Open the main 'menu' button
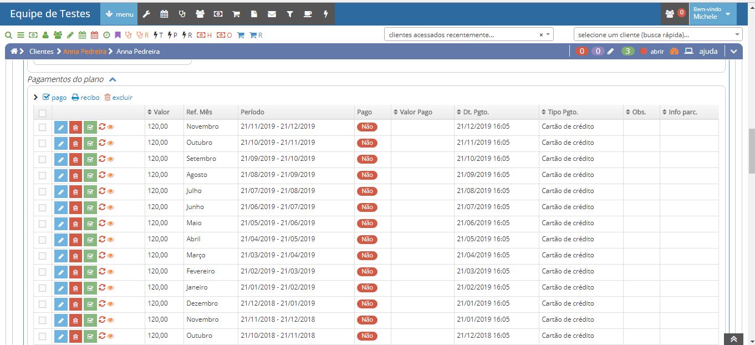 (119, 14)
